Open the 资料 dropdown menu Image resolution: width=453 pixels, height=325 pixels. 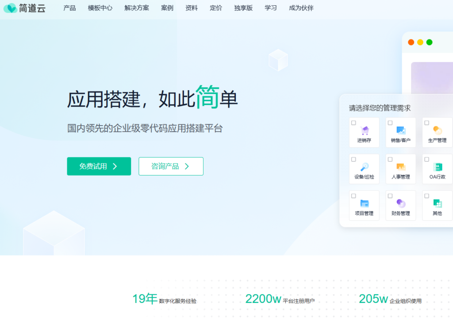pyautogui.click(x=191, y=8)
